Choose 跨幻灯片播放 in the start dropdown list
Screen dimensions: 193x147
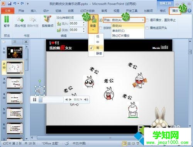pyautogui.click(x=127, y=36)
